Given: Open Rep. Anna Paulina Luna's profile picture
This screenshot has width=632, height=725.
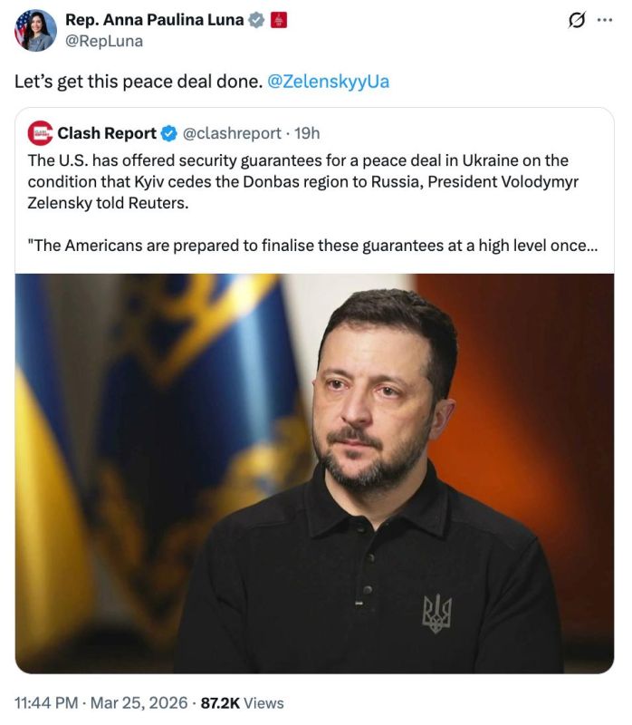Looking at the screenshot, I should pos(35,30).
